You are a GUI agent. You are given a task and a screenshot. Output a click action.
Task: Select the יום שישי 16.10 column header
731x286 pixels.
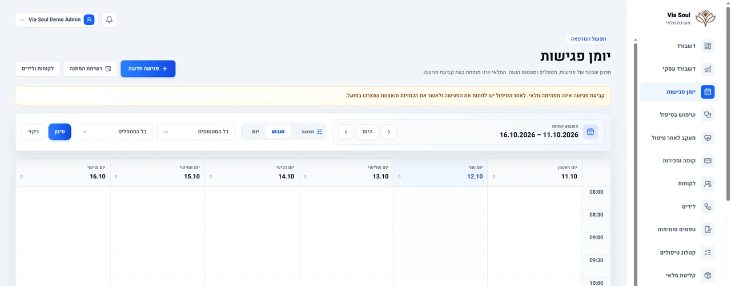[63, 173]
